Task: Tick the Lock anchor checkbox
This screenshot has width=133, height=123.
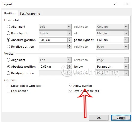Action: [8, 91]
